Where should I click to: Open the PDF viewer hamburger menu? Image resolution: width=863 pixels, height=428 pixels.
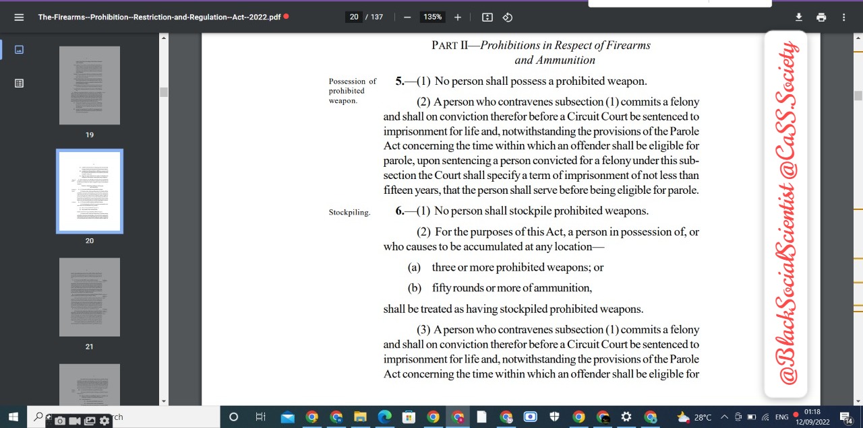tap(19, 17)
